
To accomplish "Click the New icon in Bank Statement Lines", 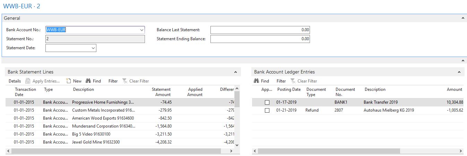I will click(x=69, y=81).
